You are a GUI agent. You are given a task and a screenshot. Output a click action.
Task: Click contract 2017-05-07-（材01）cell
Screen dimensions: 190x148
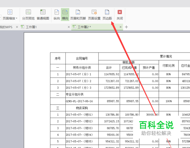click(x=82, y=115)
